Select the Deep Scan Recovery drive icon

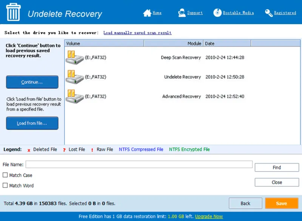74,58
